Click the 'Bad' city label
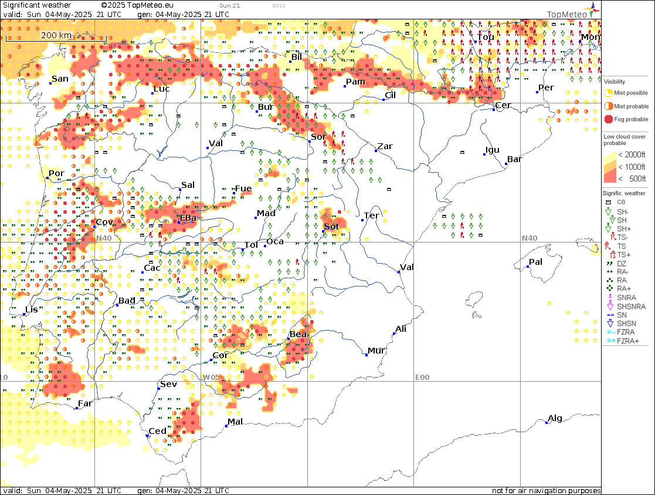The image size is (655, 495). 127,301
